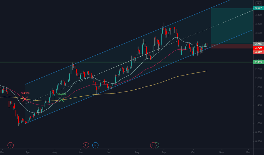Select the 2.756 entry price label
The image size is (264, 155).
point(258,44)
